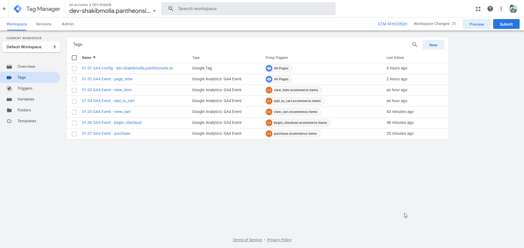Screen dimensions: 524x248
Task: Open the 01.06 GA4 Event begin_checkout tag
Action: 112,123
